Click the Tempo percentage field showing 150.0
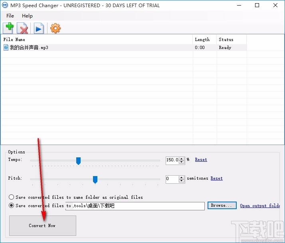Screen dimensions: 285x243 pos(172,160)
